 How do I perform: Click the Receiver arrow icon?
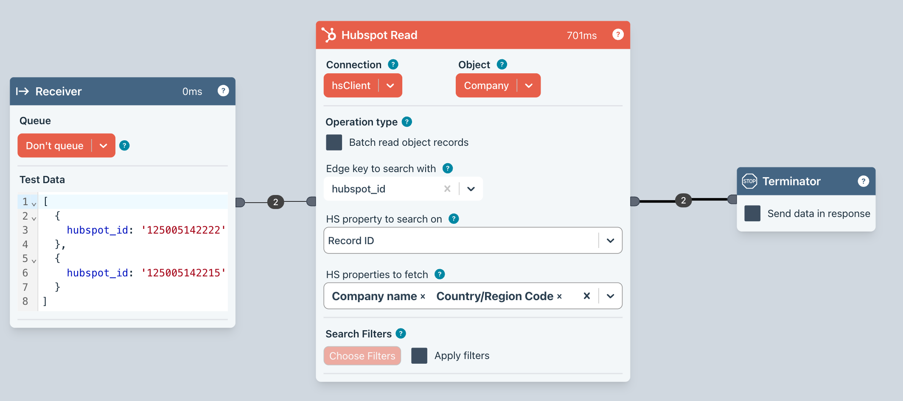click(x=22, y=91)
